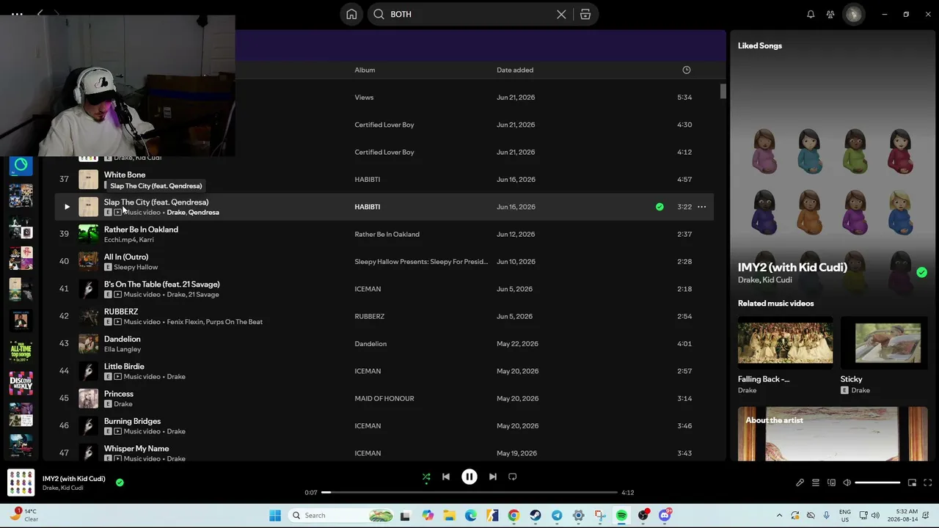Enter full screen player view
939x528 pixels.
pyautogui.click(x=927, y=483)
